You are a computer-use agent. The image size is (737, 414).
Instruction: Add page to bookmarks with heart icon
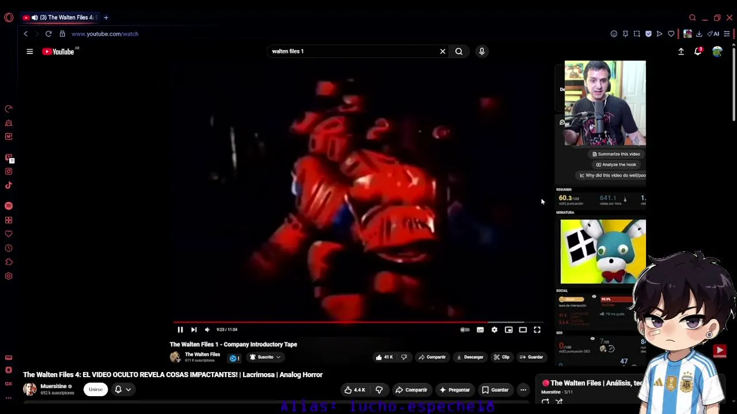[671, 34]
